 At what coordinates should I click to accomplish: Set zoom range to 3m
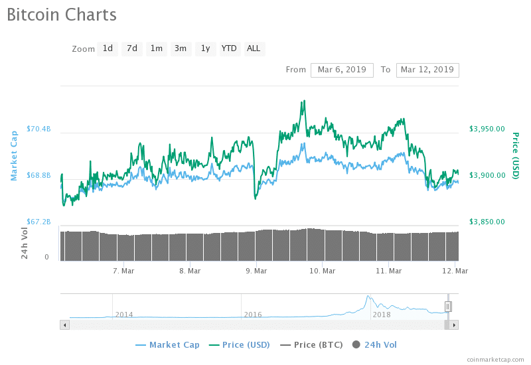point(181,48)
